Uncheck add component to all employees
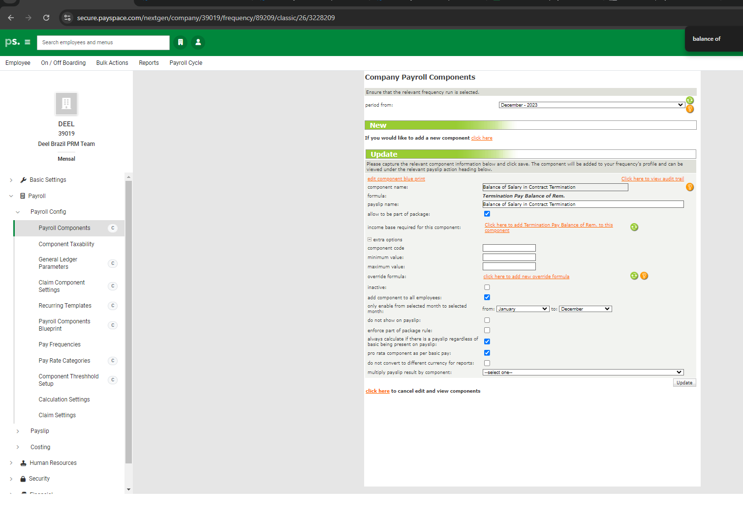Image resolution: width=743 pixels, height=516 pixels. pyautogui.click(x=487, y=297)
